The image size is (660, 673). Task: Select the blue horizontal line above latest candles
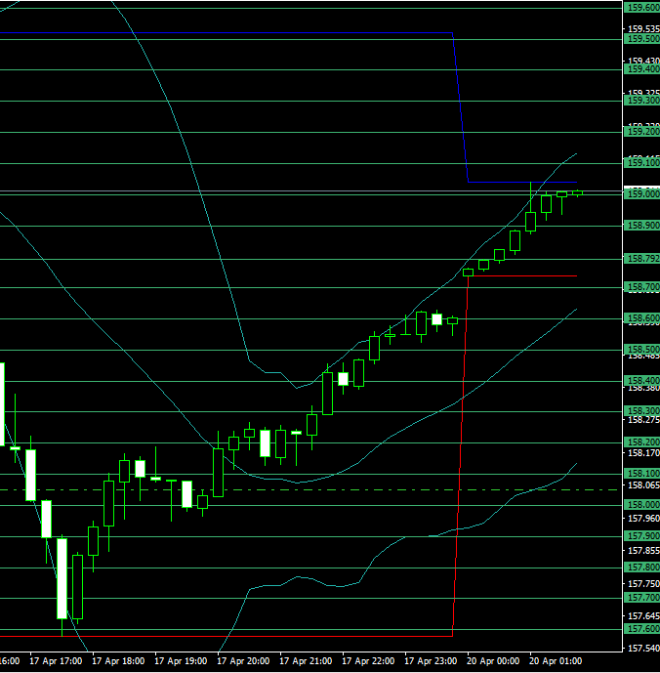click(522, 183)
